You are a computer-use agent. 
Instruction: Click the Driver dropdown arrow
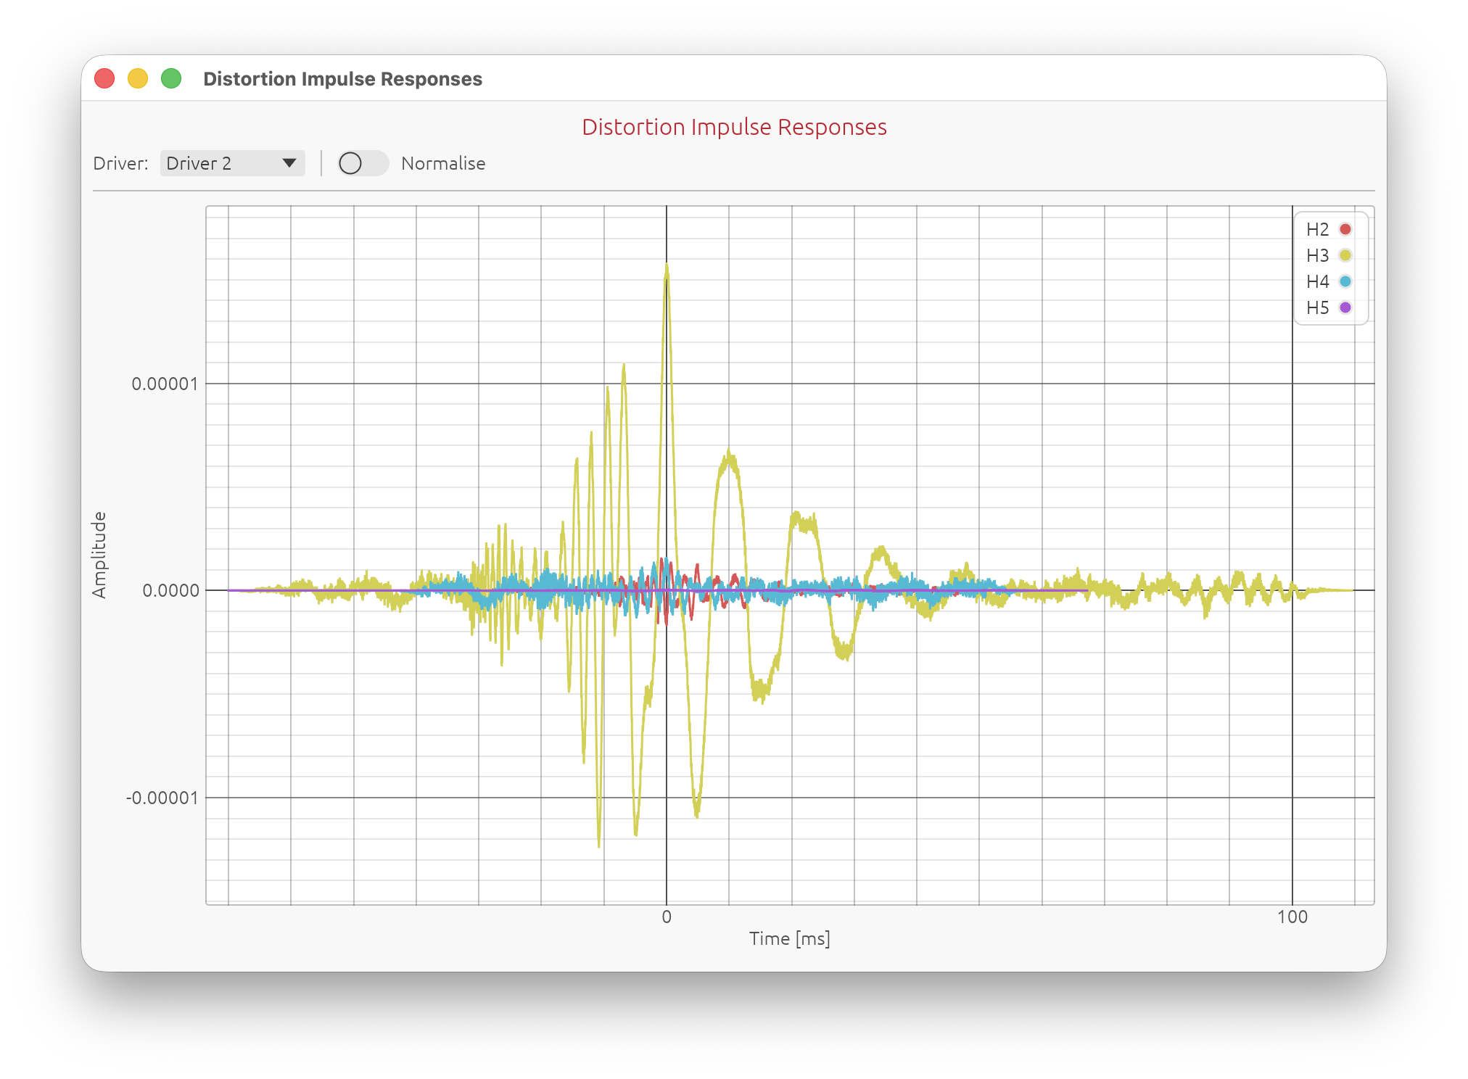click(289, 163)
